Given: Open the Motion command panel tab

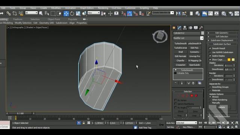Looking at the screenshot, I should [190, 28].
